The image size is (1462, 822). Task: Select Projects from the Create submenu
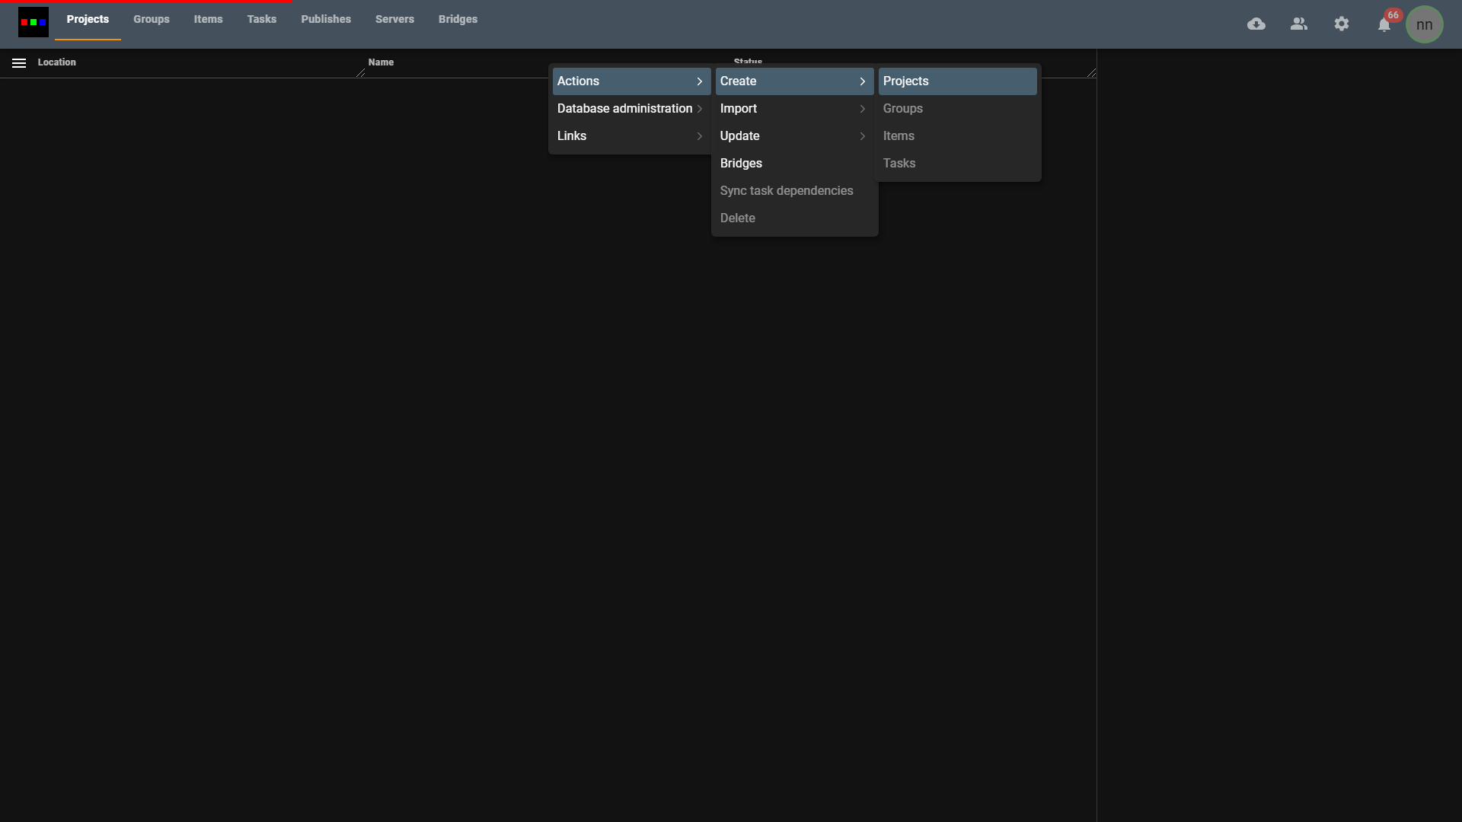click(906, 81)
